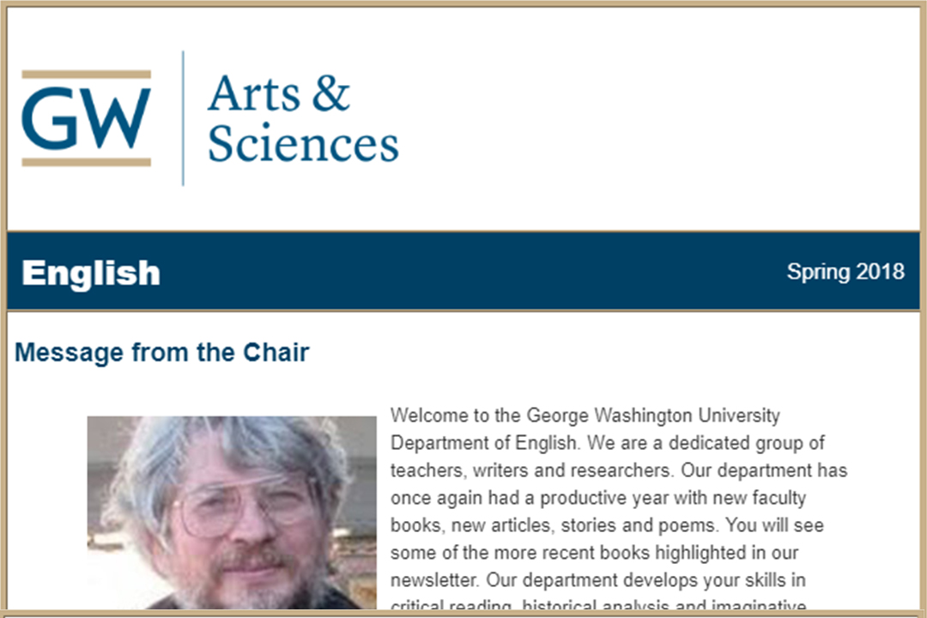927x618 pixels.
Task: Click the glasses in the portrait photo
Action: coord(242,504)
